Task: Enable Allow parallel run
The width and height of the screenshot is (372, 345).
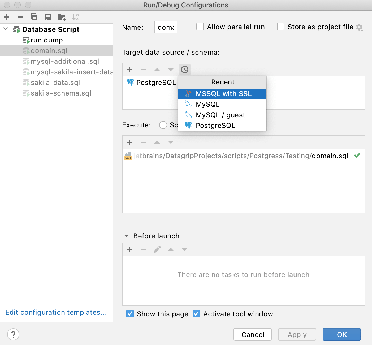Action: (200, 27)
